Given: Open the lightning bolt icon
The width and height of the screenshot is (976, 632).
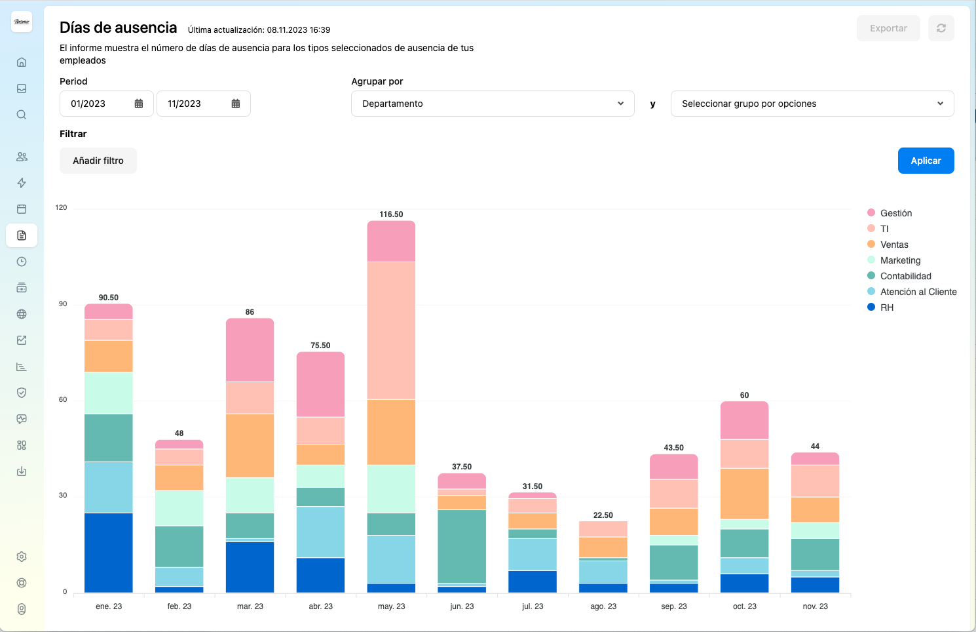Looking at the screenshot, I should [x=22, y=183].
